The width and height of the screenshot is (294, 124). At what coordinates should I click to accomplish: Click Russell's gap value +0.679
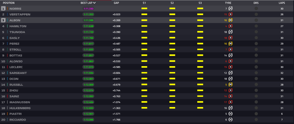pyautogui.click(x=117, y=85)
